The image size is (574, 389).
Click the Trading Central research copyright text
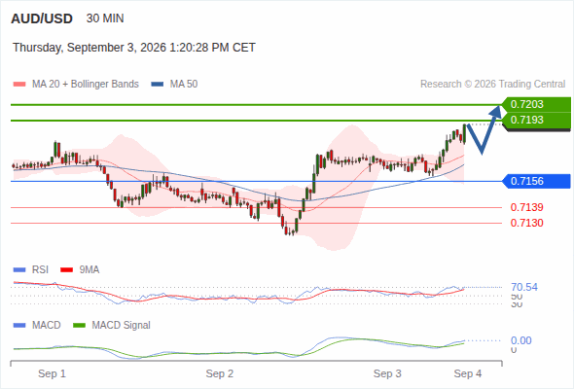click(x=492, y=85)
